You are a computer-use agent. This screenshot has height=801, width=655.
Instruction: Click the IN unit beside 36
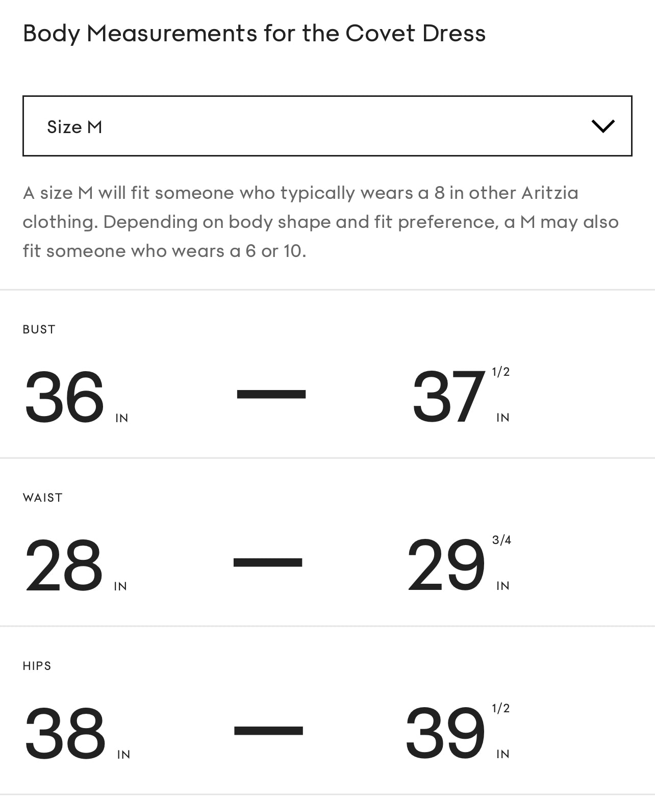[122, 419]
